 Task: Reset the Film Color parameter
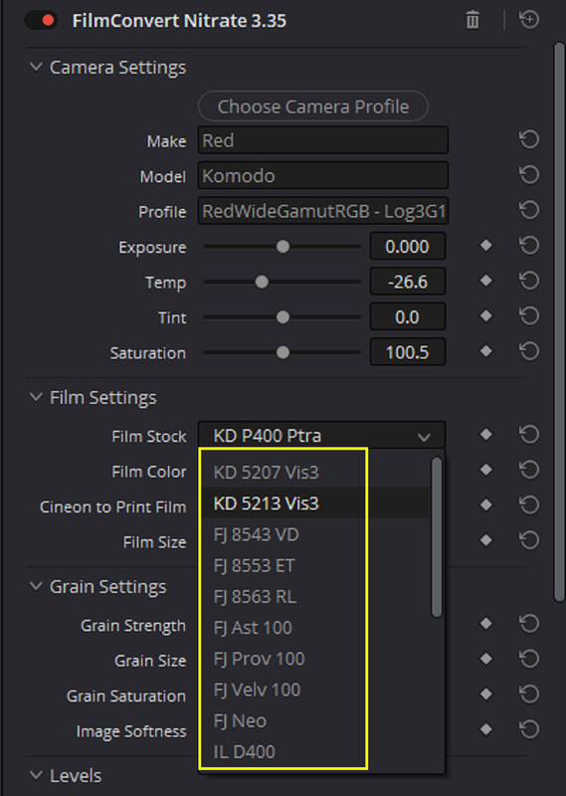pos(529,470)
